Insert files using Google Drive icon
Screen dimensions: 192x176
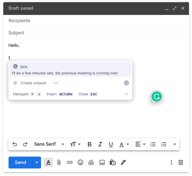click(x=91, y=162)
